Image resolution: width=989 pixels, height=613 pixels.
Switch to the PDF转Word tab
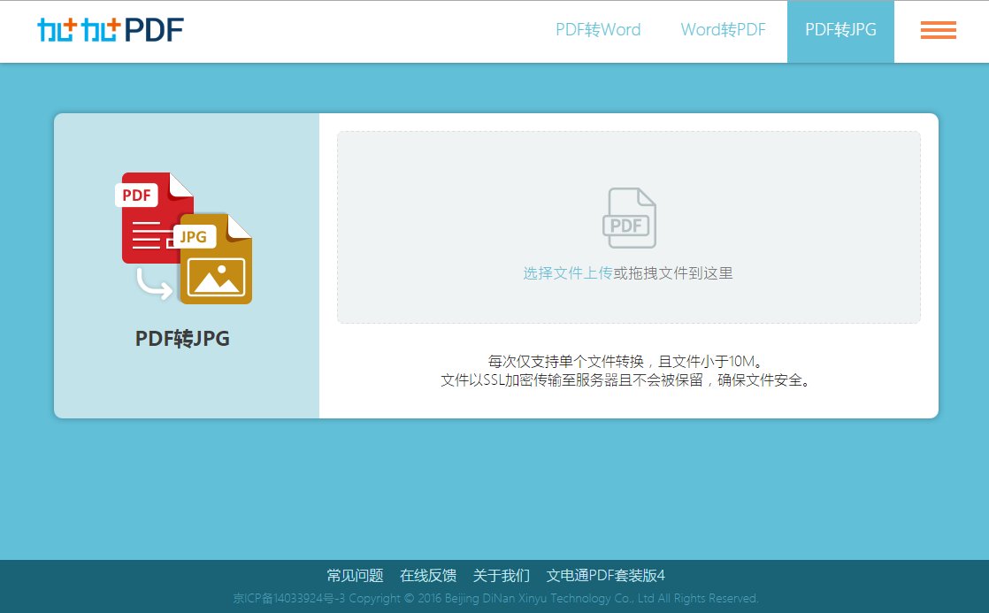point(598,30)
